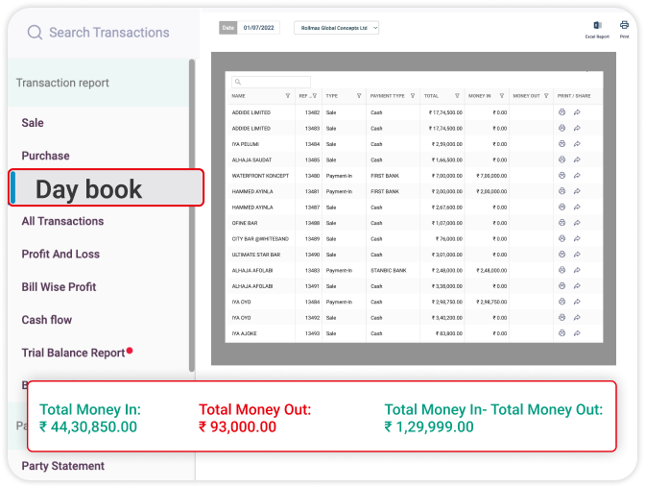Image resolution: width=645 pixels, height=488 pixels.
Task: Print the IYA AJOKE transaction
Action: (561, 333)
